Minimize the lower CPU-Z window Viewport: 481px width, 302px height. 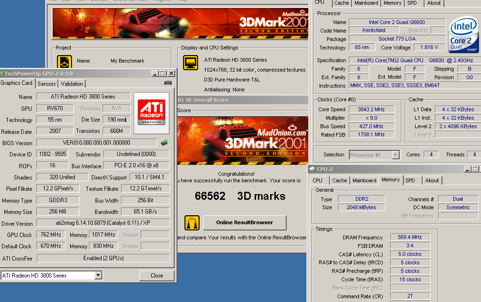(467, 169)
